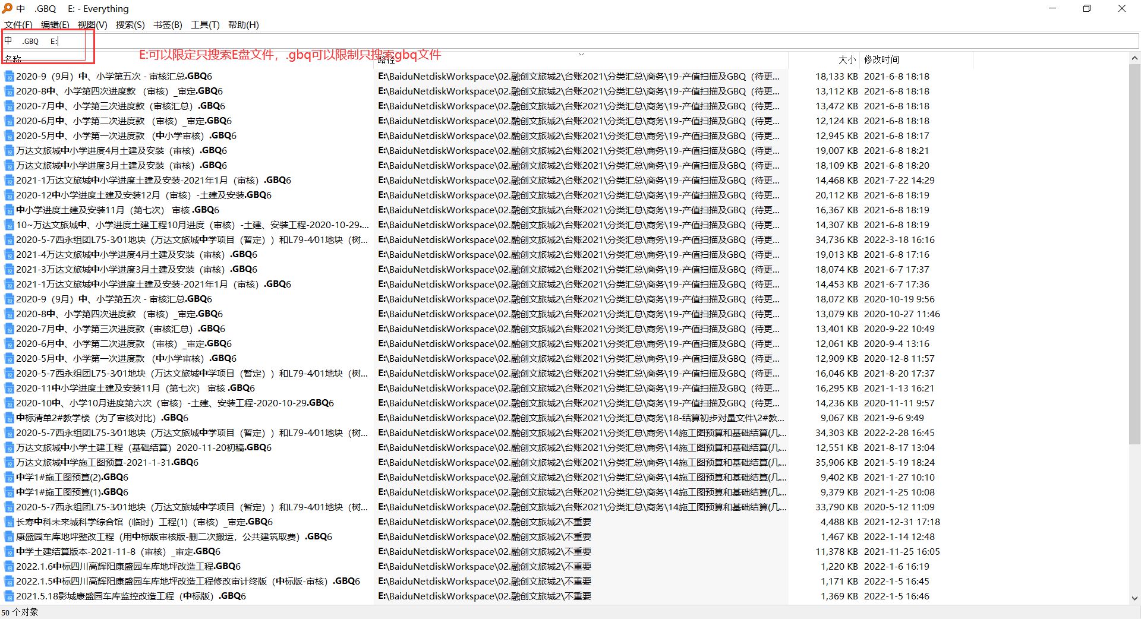Click file icon for 中学1#施工图预算(2).GBQ6
The image size is (1141, 619).
[x=9, y=478]
